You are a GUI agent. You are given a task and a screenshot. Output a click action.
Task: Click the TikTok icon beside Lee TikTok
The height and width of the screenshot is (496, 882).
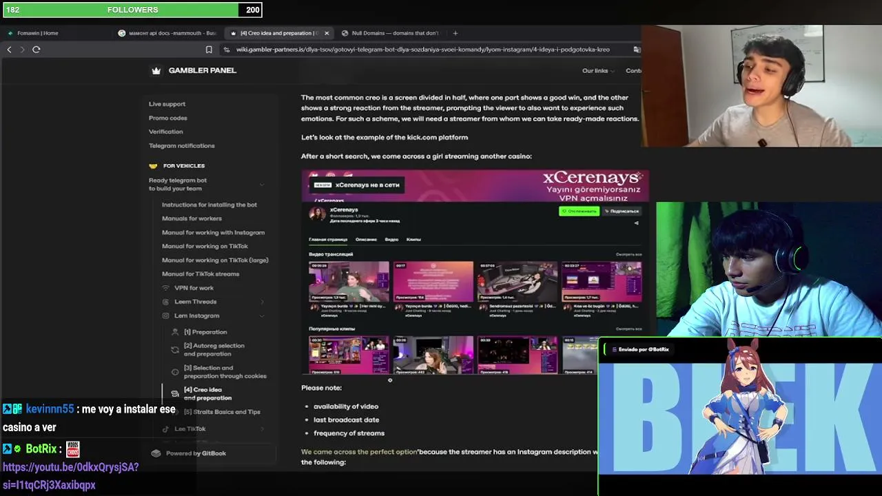tap(165, 428)
